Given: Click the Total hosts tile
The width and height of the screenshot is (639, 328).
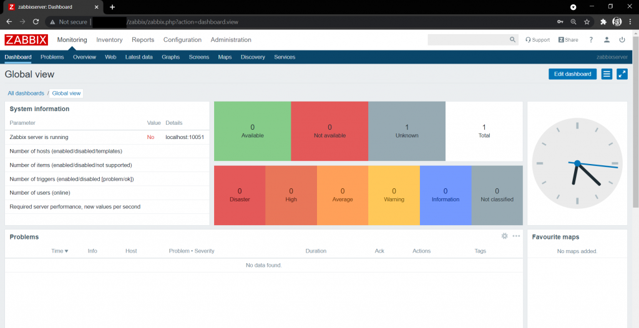Looking at the screenshot, I should click(x=484, y=131).
